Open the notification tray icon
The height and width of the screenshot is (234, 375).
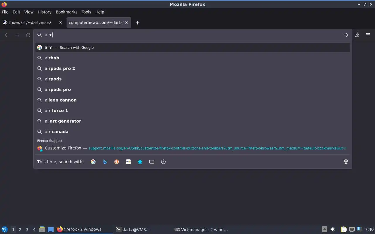[359, 229]
